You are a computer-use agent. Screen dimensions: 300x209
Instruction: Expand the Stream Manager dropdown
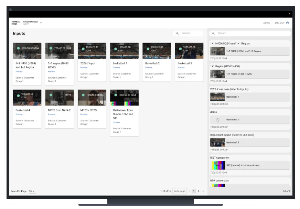41,23
